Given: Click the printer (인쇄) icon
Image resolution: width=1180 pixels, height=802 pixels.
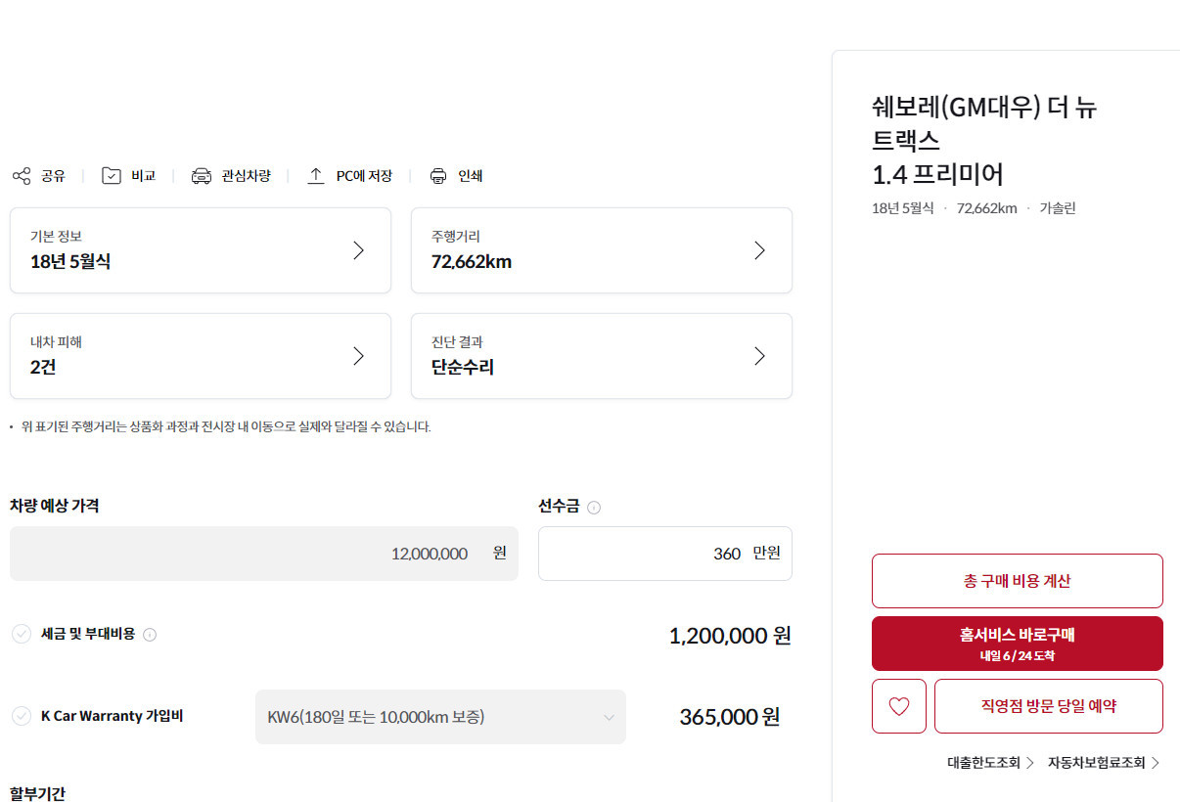Looking at the screenshot, I should pos(438,176).
